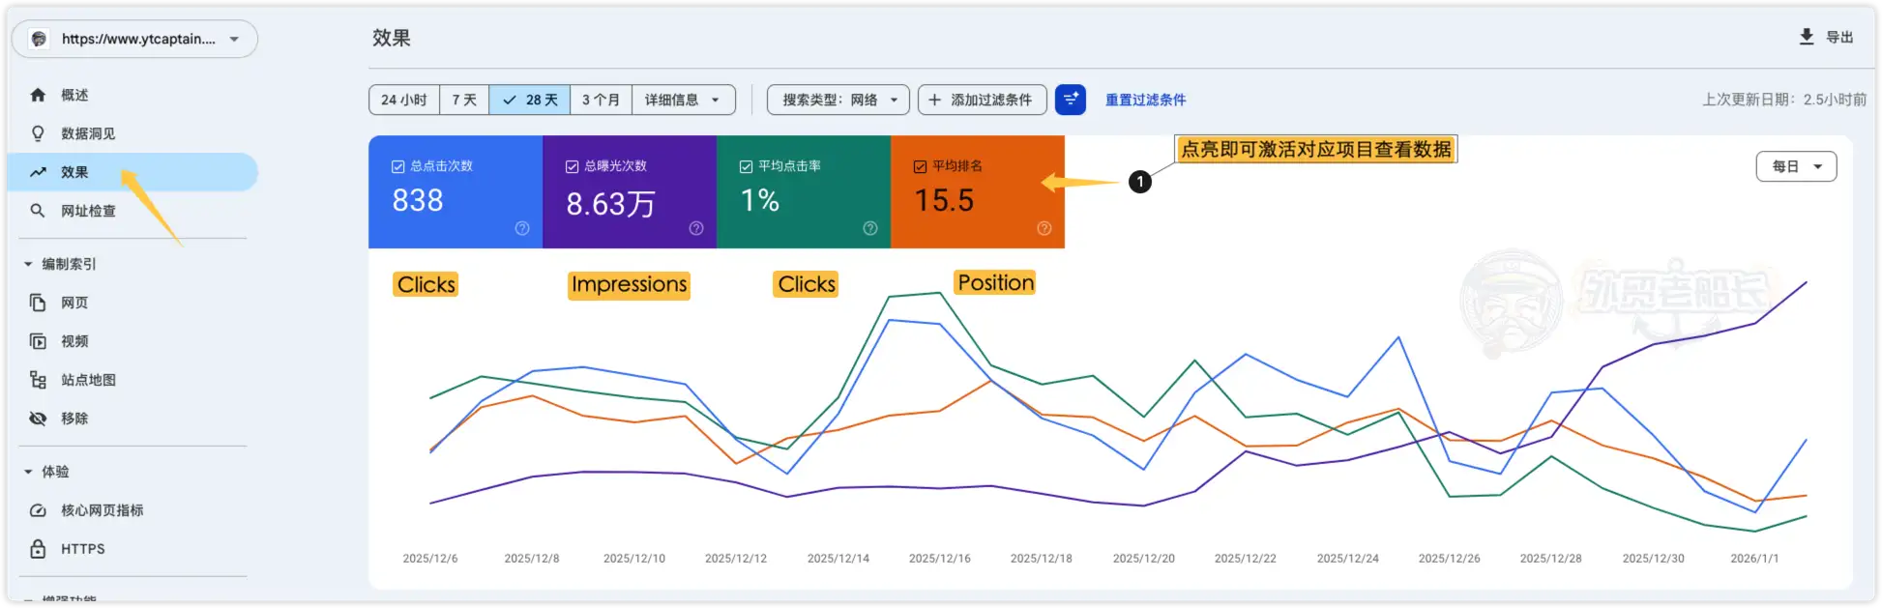Screen dimensions: 1882x608
Task: Switch to the 3 个月 date range
Action: coord(601,100)
